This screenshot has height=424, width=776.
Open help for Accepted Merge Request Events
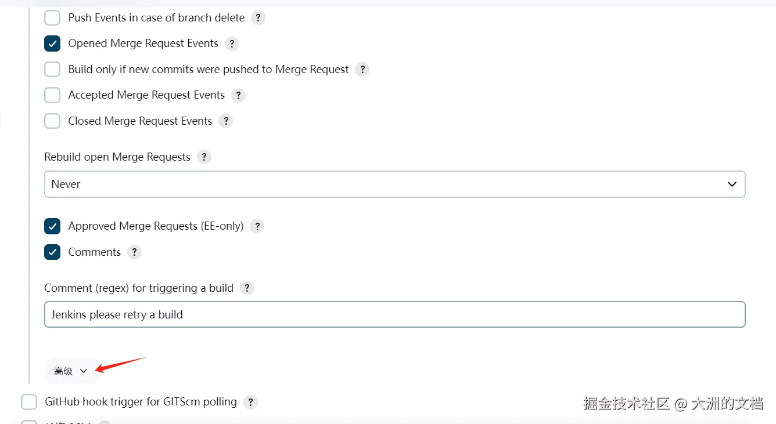point(238,95)
